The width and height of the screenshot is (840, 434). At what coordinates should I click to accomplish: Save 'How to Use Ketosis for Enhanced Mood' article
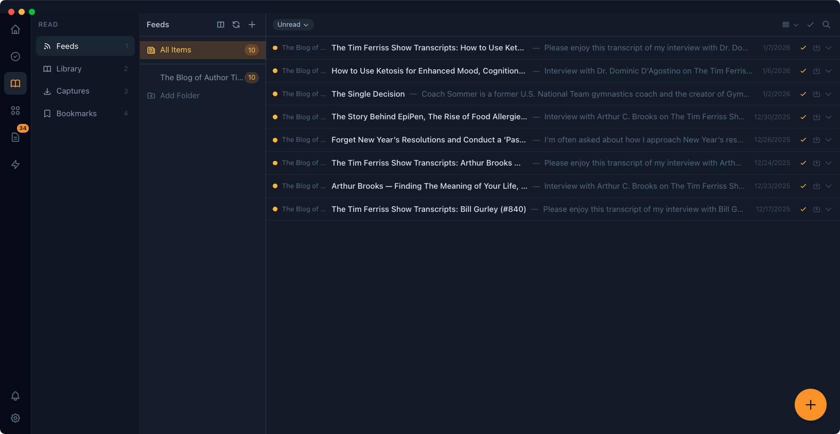click(x=816, y=71)
